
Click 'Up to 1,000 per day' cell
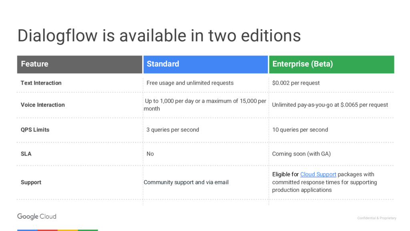click(x=205, y=105)
